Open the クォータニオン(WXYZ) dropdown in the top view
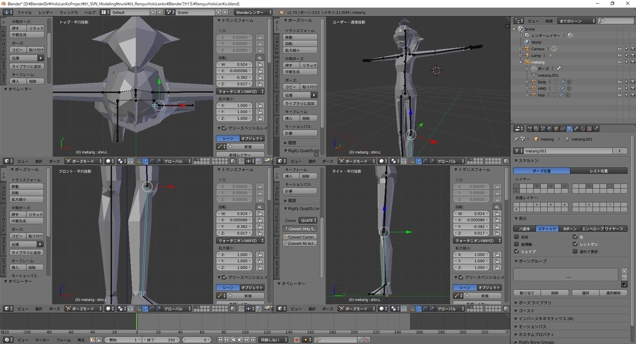 (x=240, y=92)
